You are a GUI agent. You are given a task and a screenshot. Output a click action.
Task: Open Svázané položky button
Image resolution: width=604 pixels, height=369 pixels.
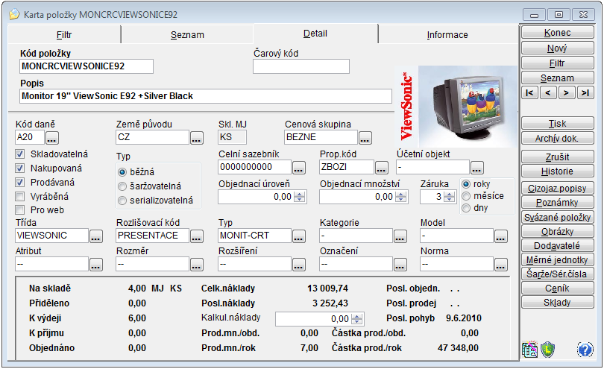pos(557,217)
